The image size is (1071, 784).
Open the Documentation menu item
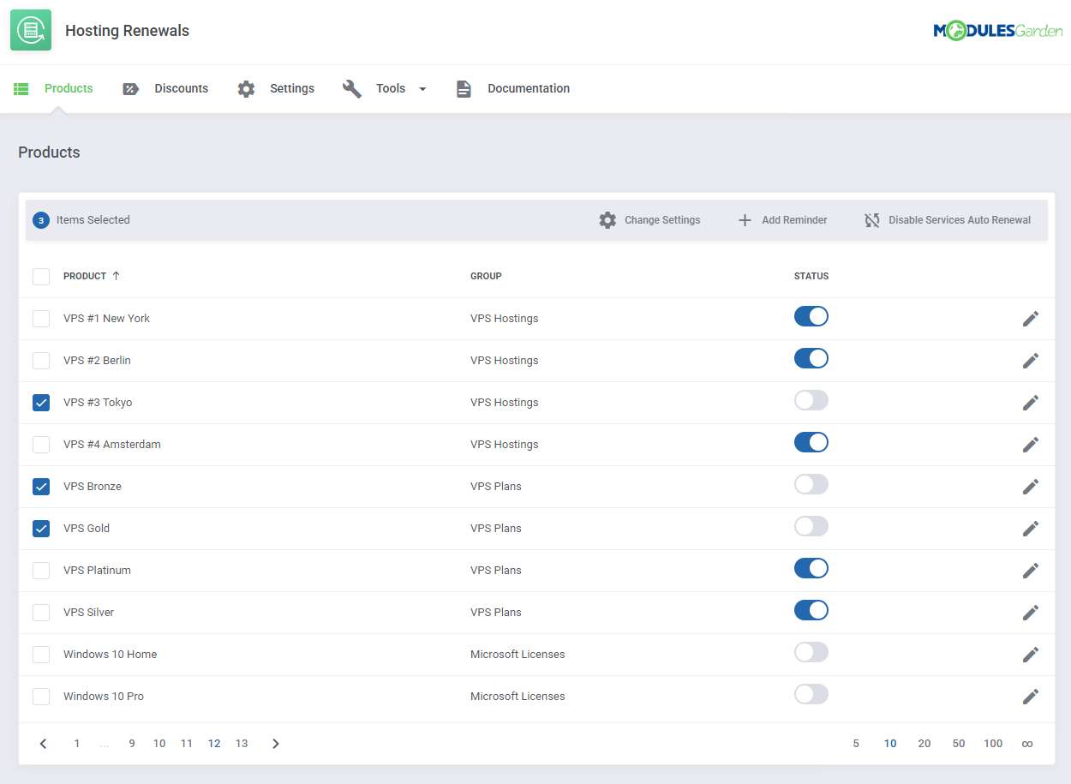529,88
